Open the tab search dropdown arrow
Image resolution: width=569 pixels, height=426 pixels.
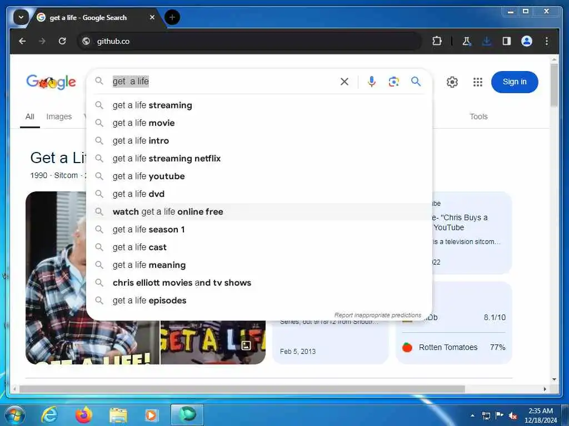(x=21, y=17)
